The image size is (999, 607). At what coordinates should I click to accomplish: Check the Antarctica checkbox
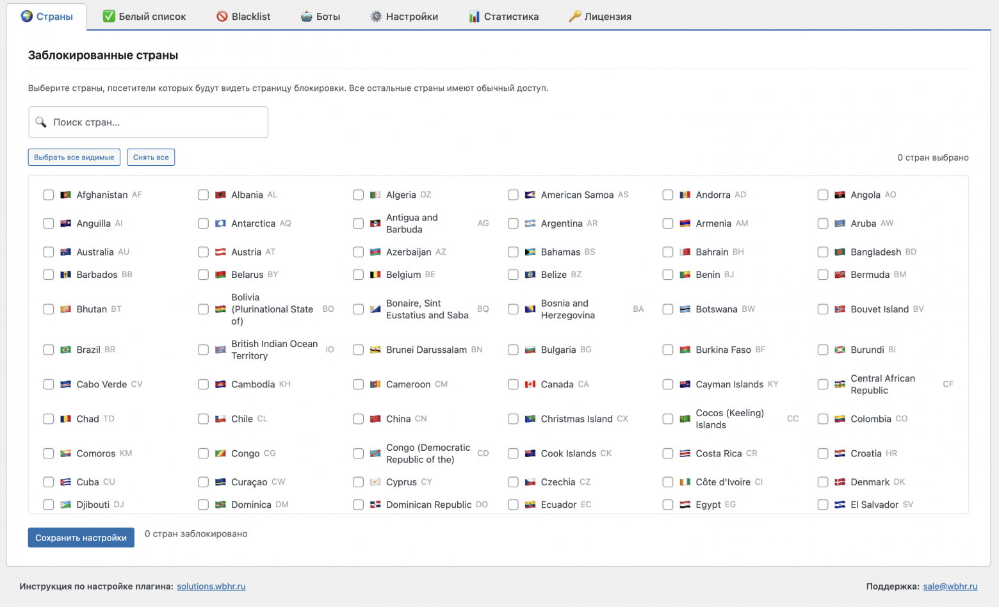[203, 223]
